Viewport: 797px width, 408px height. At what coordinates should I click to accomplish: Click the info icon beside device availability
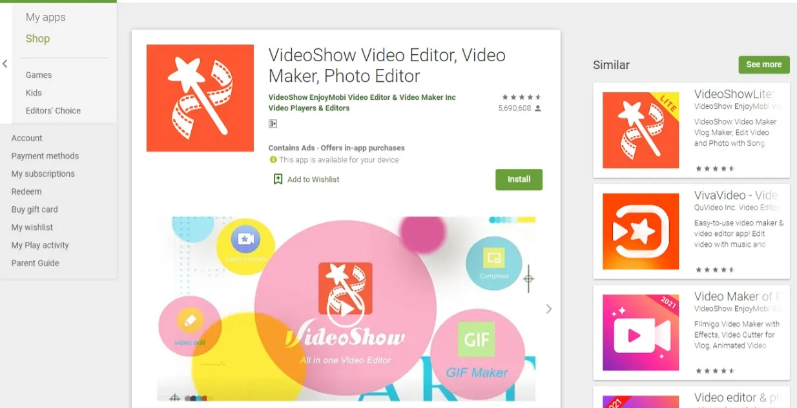point(273,160)
